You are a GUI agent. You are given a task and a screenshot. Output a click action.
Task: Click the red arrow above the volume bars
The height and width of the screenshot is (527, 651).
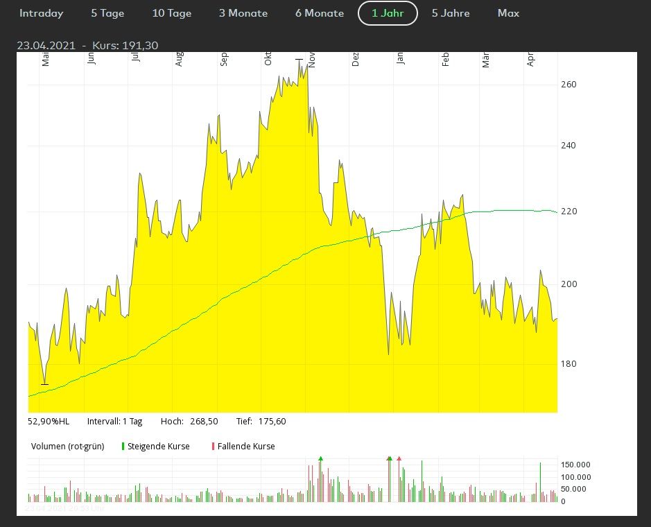pos(399,459)
